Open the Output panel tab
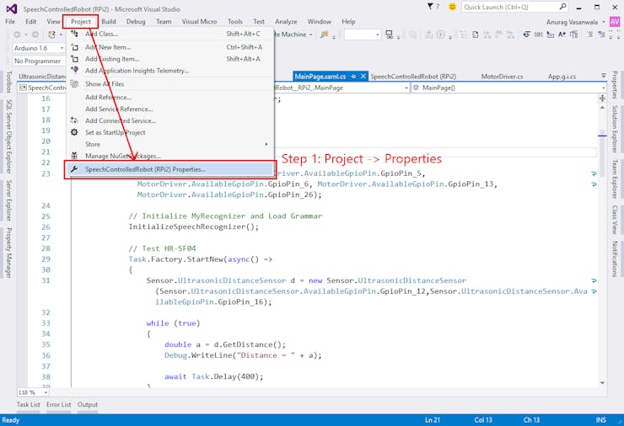The image size is (624, 426). (88, 405)
